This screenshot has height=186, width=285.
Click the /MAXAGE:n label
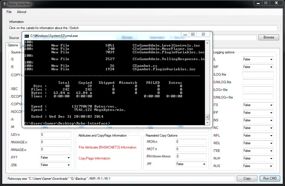pos(19,142)
